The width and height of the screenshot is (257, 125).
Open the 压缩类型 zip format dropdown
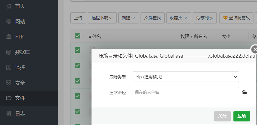coord(185,77)
